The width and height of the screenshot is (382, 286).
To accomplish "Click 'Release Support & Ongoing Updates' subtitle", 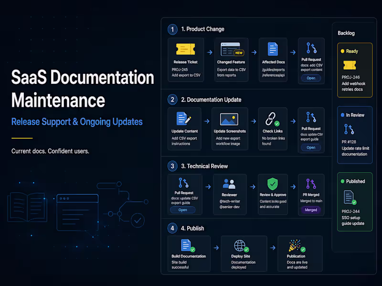I will click(x=77, y=122).
